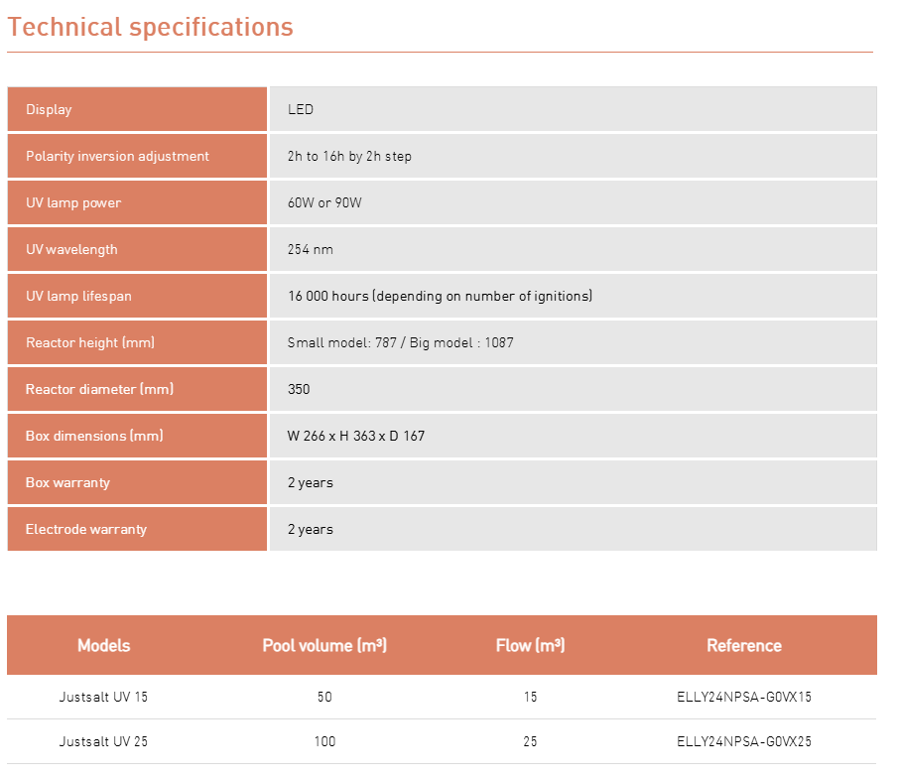900x778 pixels.
Task: Select the Box dimensions (mm) label
Action: (x=94, y=436)
